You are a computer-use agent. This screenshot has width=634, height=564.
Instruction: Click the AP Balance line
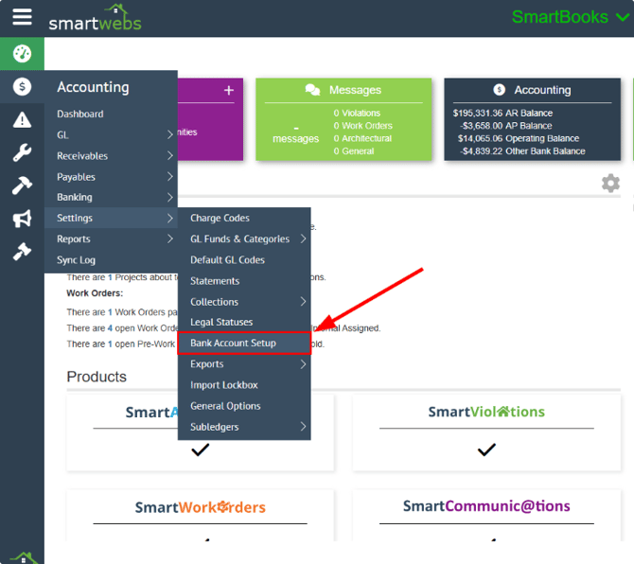click(505, 126)
